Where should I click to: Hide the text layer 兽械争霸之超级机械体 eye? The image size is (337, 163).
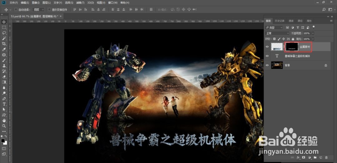(x=267, y=56)
